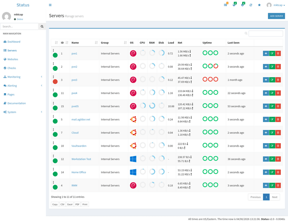The height and width of the screenshot is (222, 288).
Task: View Cloud server with eye button
Action: click(x=266, y=133)
